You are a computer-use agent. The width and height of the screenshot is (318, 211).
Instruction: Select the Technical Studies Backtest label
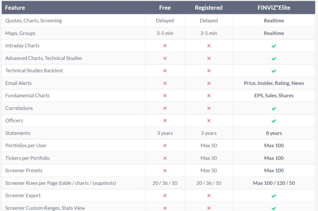point(34,71)
